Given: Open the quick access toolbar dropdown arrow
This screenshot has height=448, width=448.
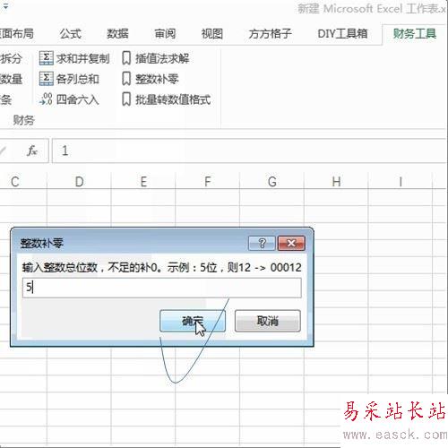Looking at the screenshot, I should tap(5, 6).
